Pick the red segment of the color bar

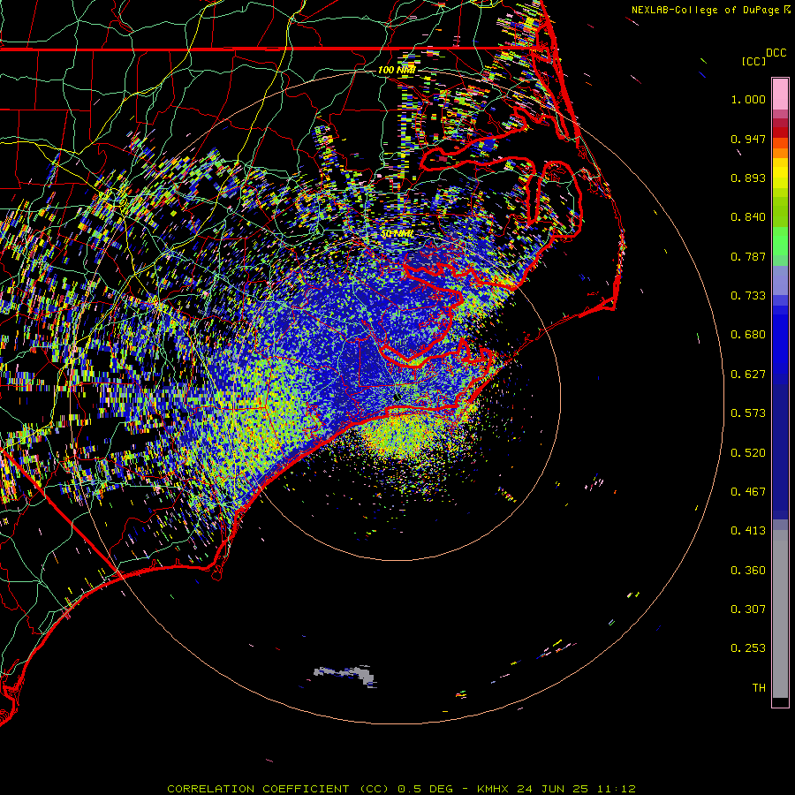pos(780,132)
